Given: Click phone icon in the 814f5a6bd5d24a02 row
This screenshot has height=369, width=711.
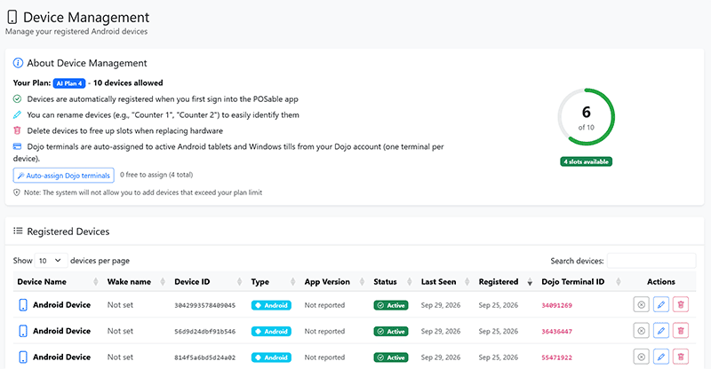Looking at the screenshot, I should click(x=23, y=357).
